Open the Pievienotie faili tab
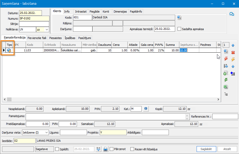 (x=37, y=38)
